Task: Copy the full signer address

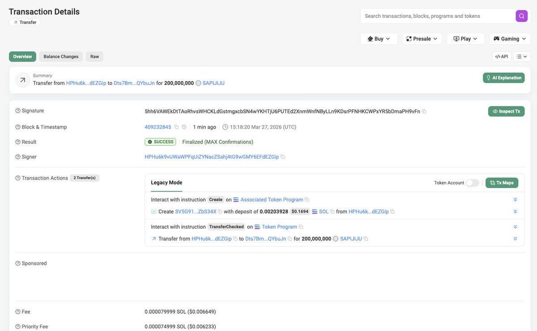Action: (x=283, y=157)
